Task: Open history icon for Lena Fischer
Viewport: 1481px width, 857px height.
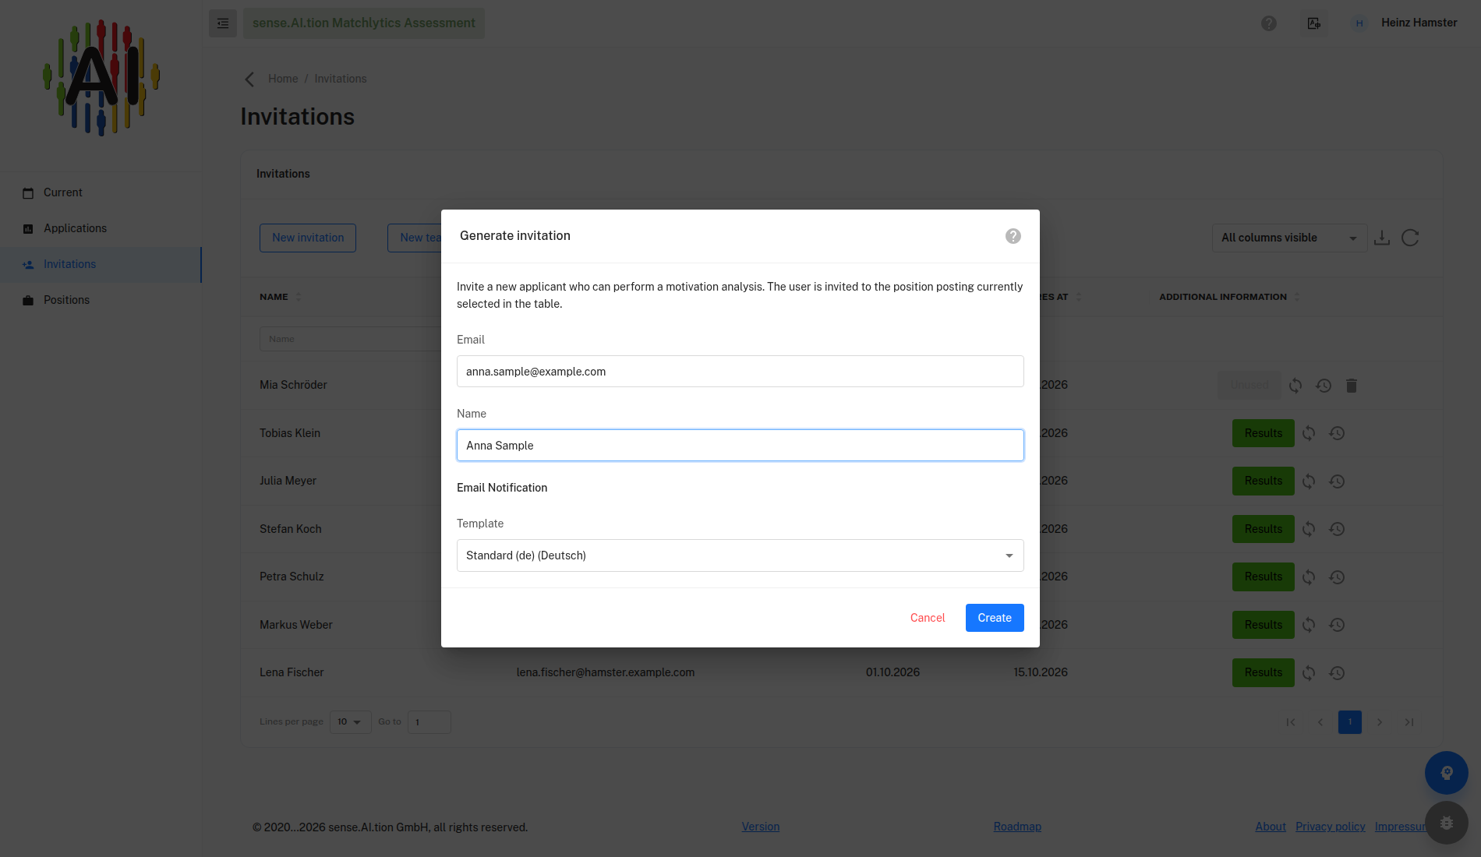Action: pos(1337,673)
